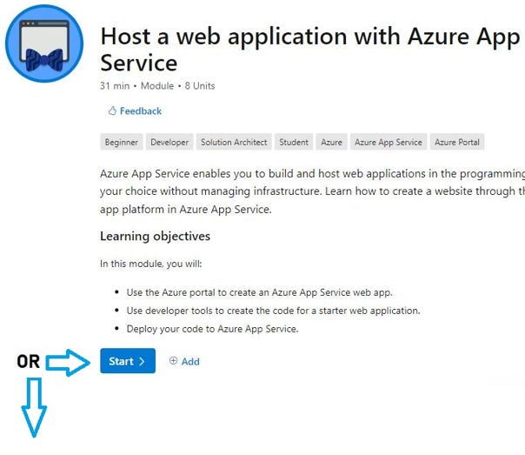Image resolution: width=525 pixels, height=455 pixels.
Task: Click the plus circle icon beside Add
Action: 173,360
